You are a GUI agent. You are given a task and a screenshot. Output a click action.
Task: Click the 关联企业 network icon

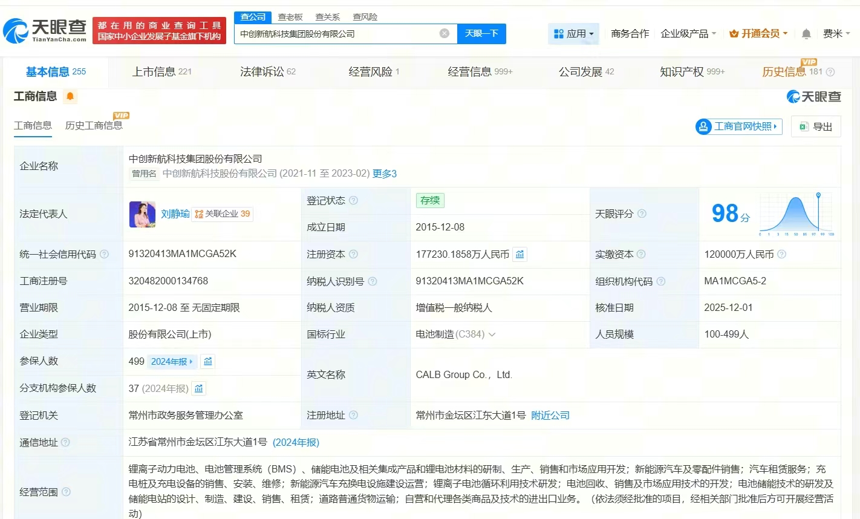pos(199,214)
